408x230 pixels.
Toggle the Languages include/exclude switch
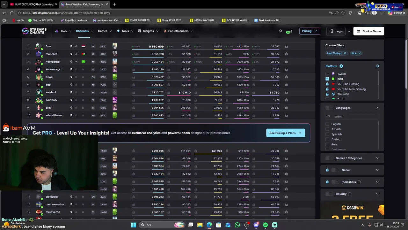[329, 108]
